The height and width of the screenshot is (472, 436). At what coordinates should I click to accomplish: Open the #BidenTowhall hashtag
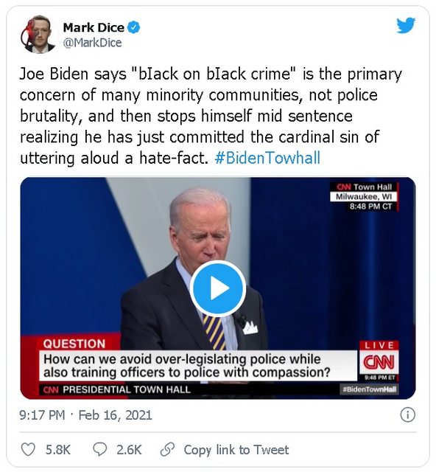(x=267, y=158)
